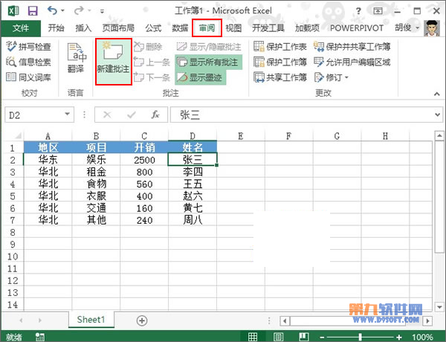This screenshot has width=446, height=342.
Task: Click 允许用户编辑区域 button
Action: (x=352, y=62)
